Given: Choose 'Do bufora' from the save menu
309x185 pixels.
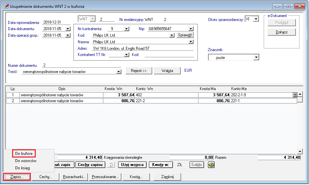Looking at the screenshot, I should click(24, 154).
